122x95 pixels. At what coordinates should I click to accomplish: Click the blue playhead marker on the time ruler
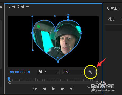click(x=9, y=79)
